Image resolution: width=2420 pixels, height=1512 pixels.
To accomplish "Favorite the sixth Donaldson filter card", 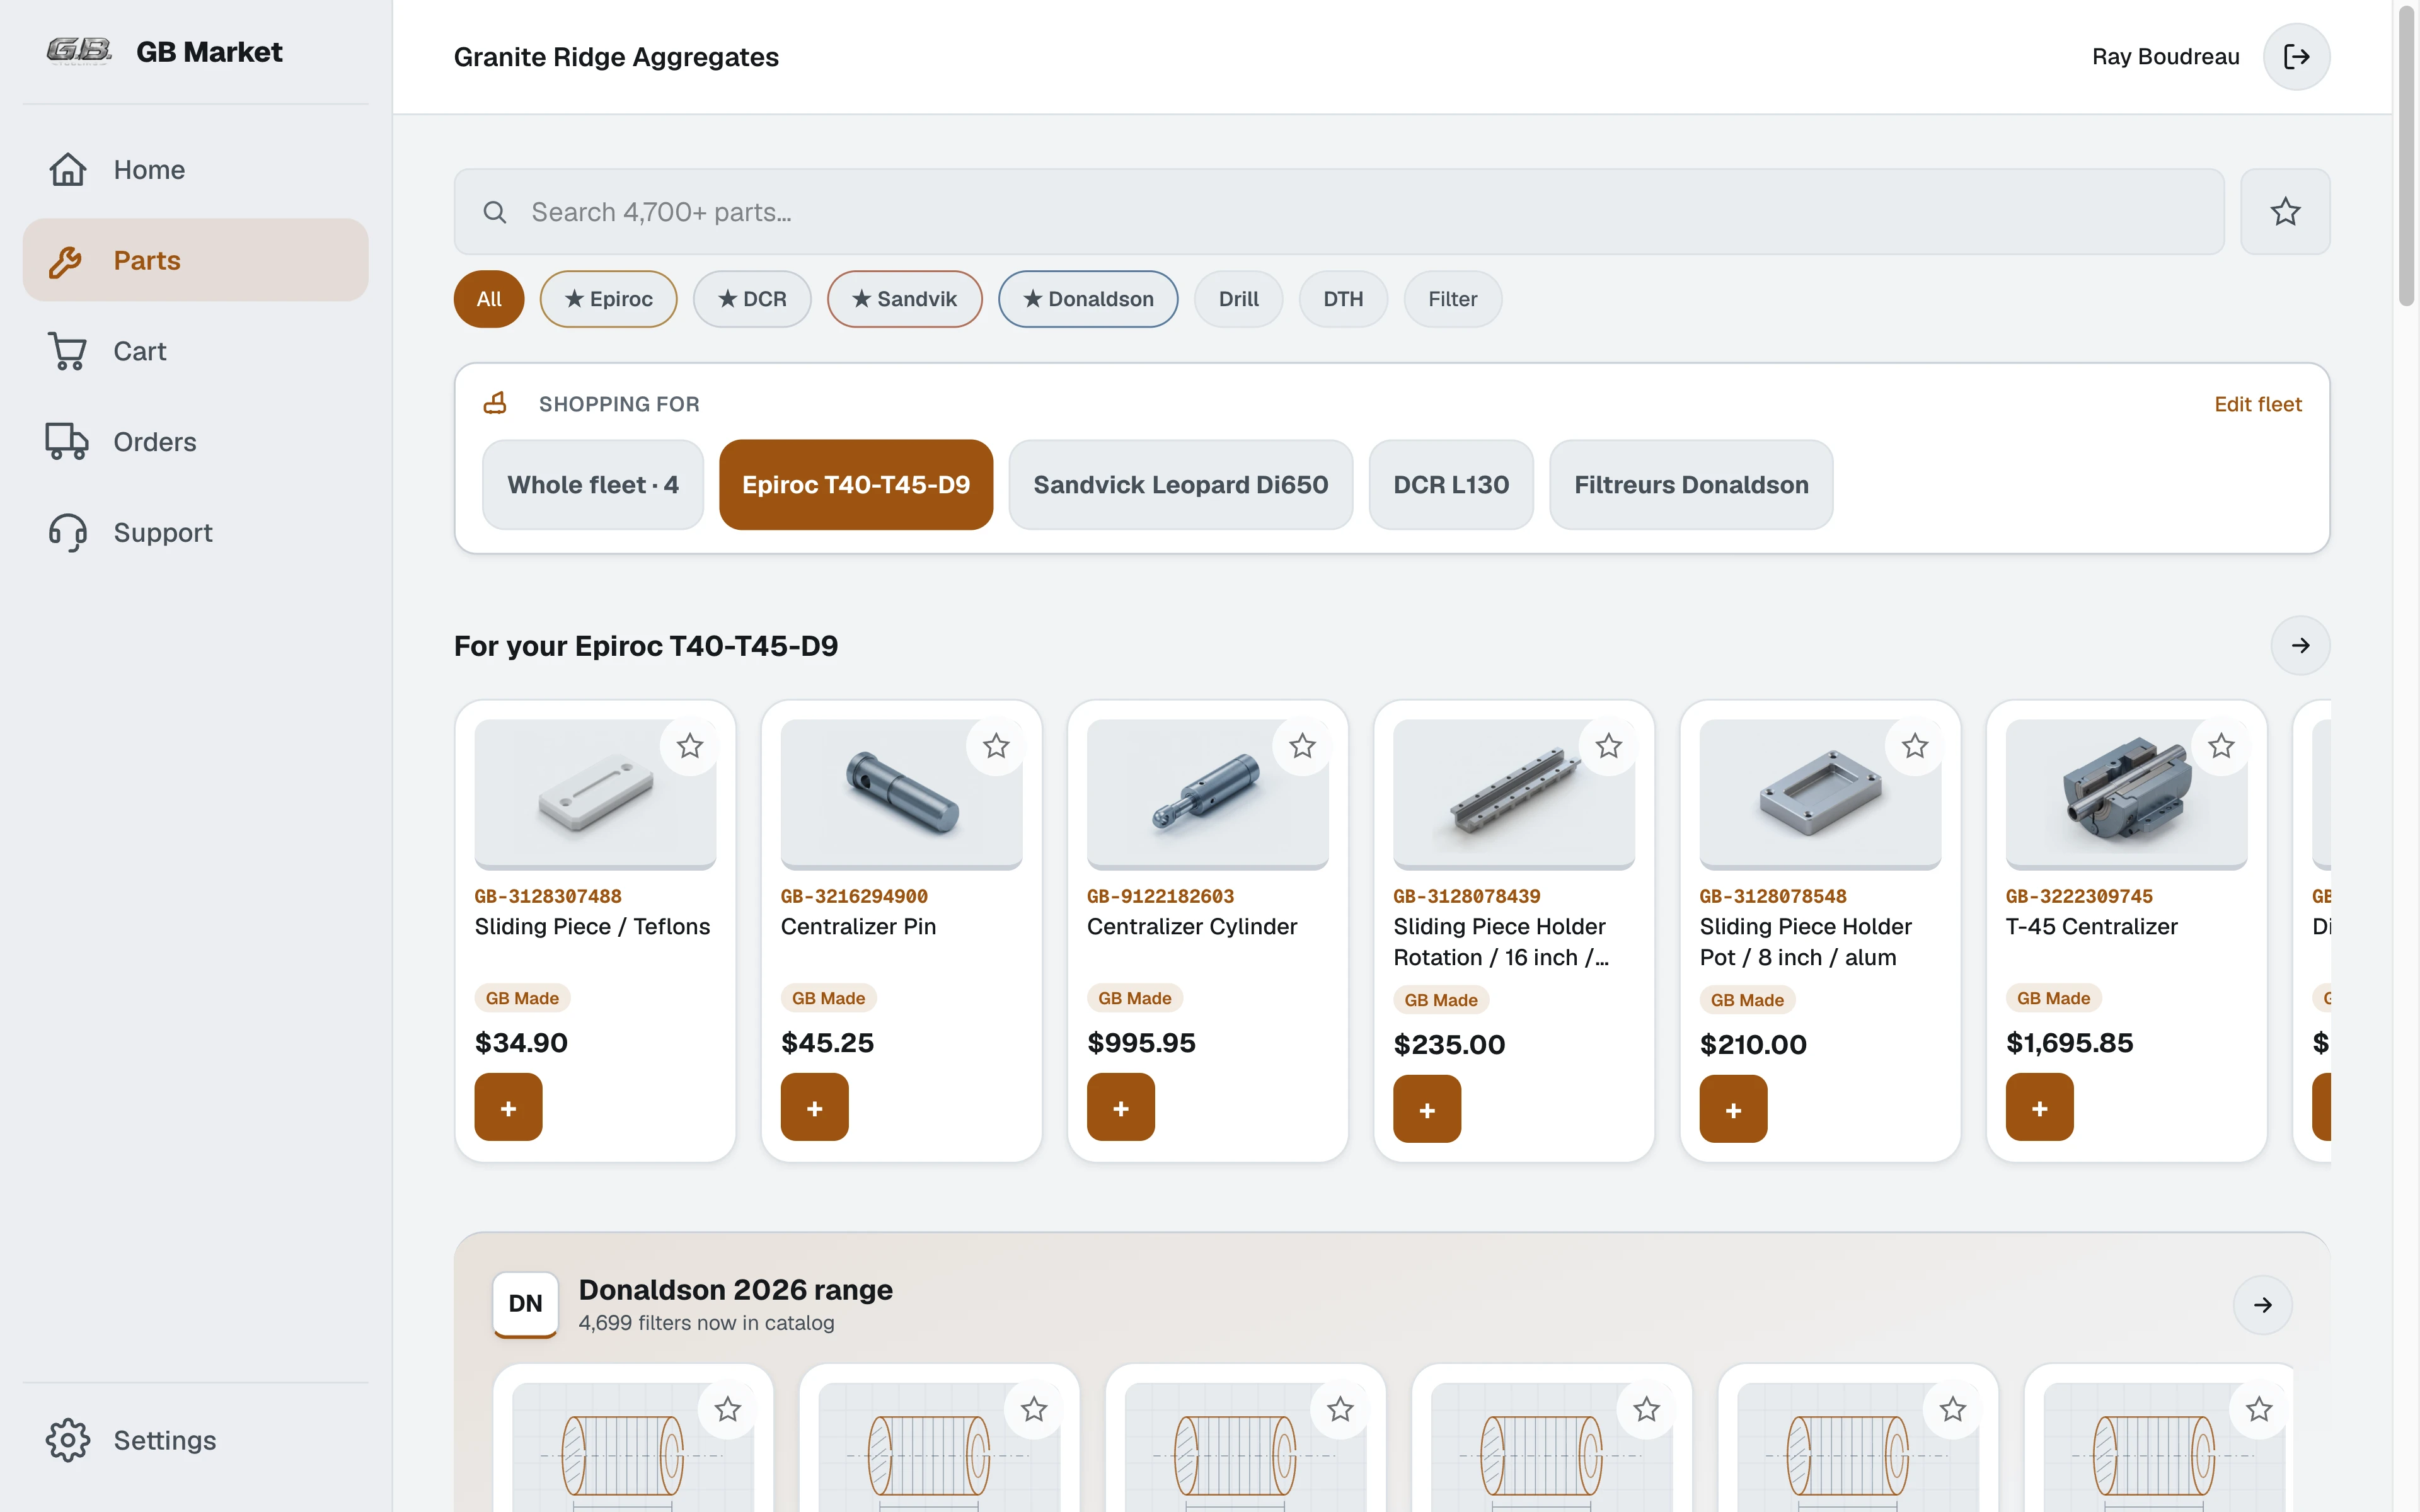I will point(2259,1410).
